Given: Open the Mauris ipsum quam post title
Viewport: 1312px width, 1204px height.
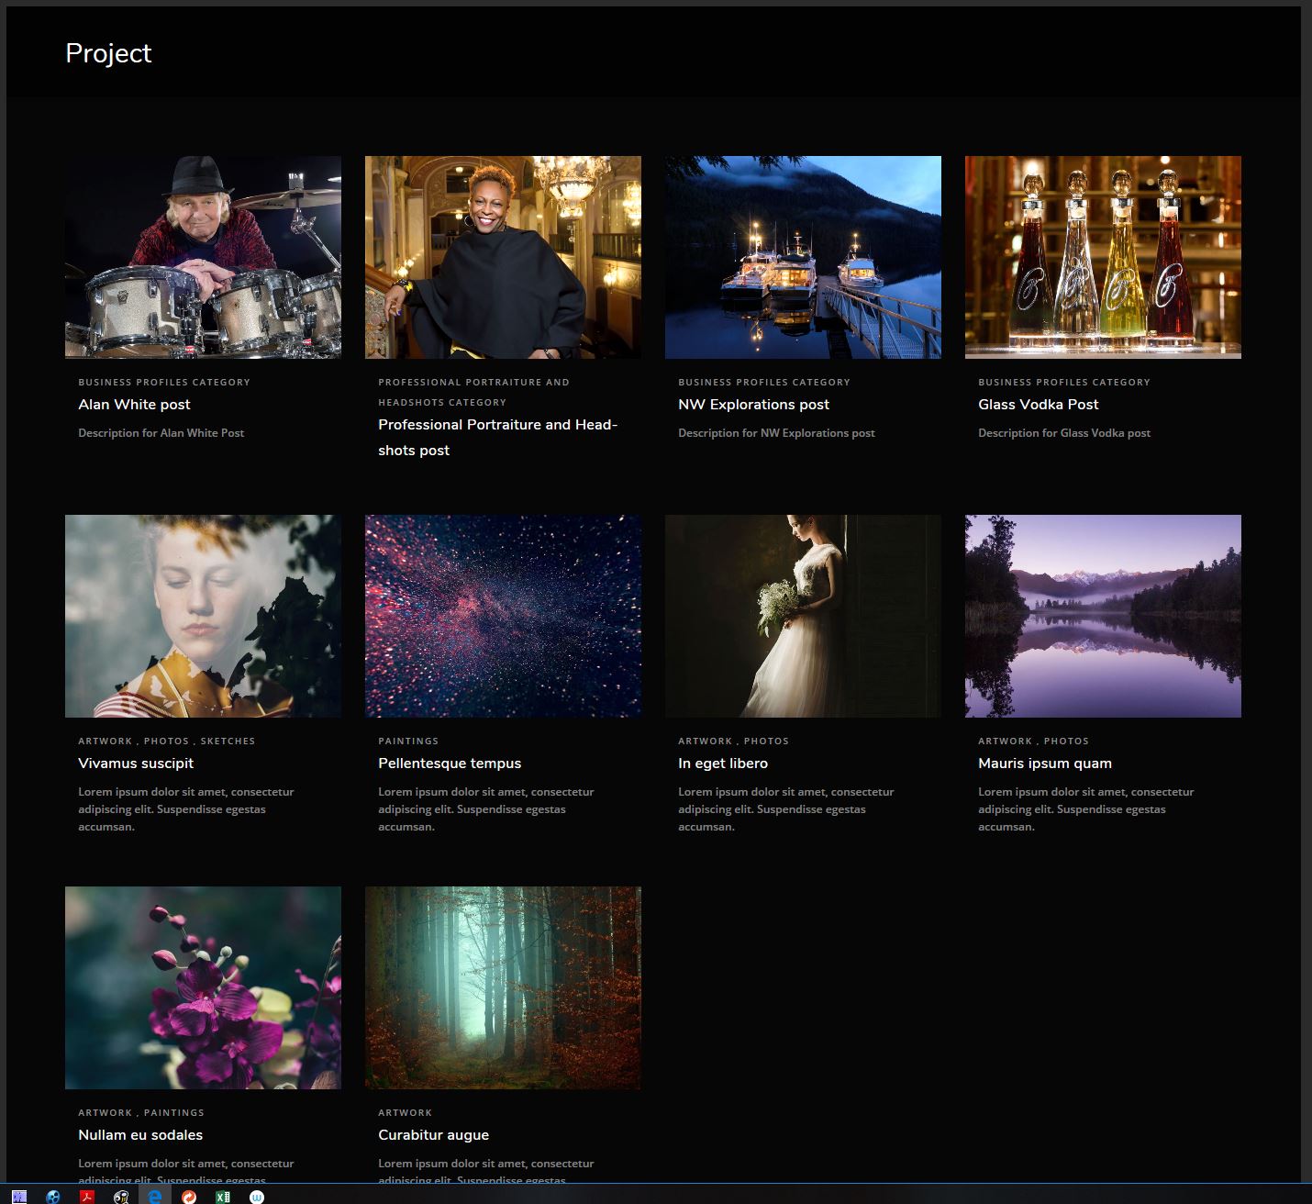Looking at the screenshot, I should 1044,764.
